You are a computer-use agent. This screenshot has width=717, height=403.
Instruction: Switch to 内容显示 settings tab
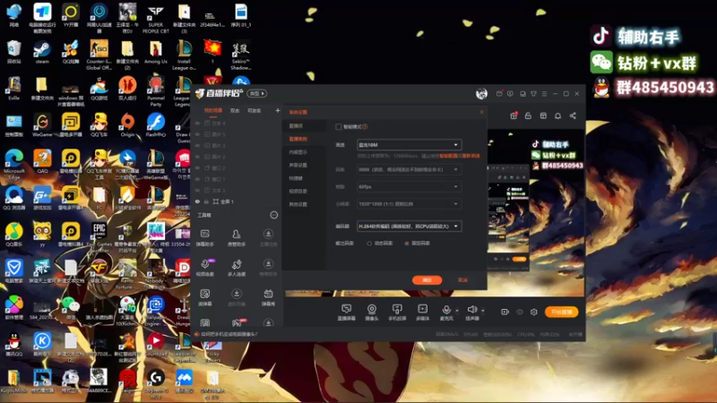pos(298,152)
